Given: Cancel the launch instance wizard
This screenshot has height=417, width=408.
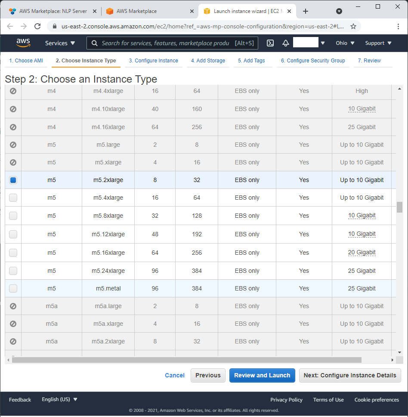Looking at the screenshot, I should 175,375.
